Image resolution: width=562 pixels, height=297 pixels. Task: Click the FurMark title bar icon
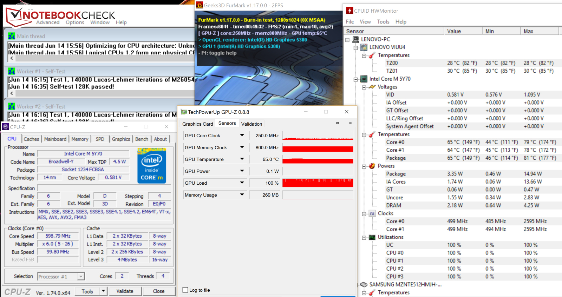tap(200, 5)
